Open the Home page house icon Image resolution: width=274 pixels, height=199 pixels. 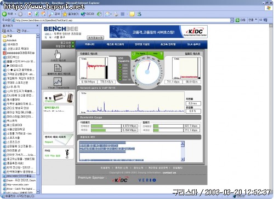point(43,14)
